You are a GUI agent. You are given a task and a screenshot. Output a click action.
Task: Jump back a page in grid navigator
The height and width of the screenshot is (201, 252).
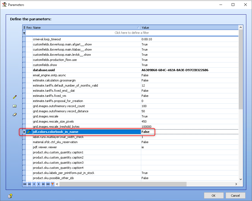[29, 184]
